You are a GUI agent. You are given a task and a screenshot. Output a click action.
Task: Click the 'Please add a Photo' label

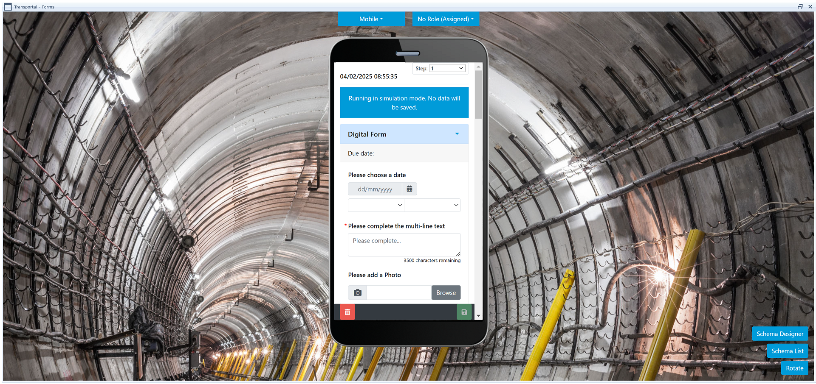coord(375,275)
